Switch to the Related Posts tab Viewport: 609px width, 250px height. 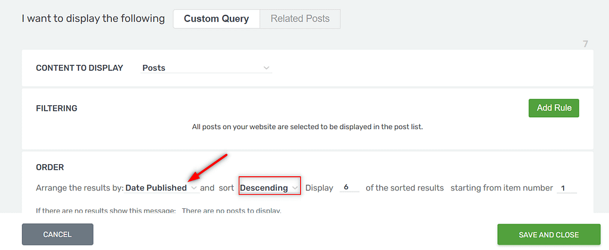tap(300, 18)
